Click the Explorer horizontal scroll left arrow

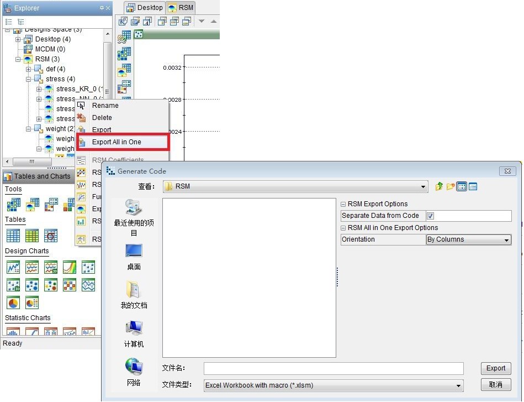(x=7, y=161)
